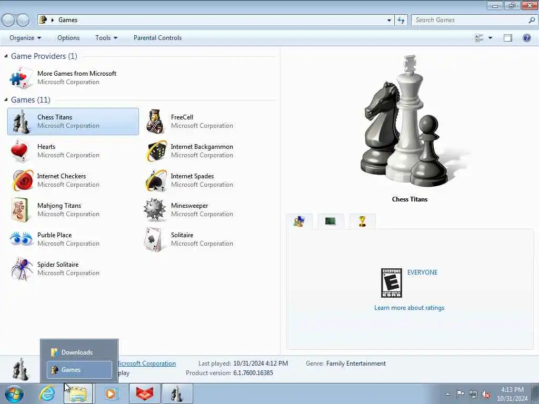Image resolution: width=539 pixels, height=404 pixels.
Task: Click the product version 6.1.7600.16385 text
Action: click(253, 373)
